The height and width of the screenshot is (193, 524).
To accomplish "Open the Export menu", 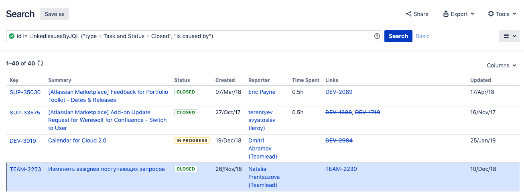I will tap(459, 14).
